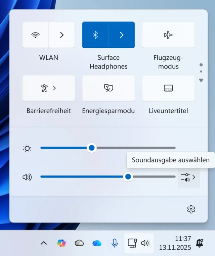Image resolution: width=215 pixels, height=256 pixels.
Task: Show hidden tray icons chevron
Action: pos(44,243)
